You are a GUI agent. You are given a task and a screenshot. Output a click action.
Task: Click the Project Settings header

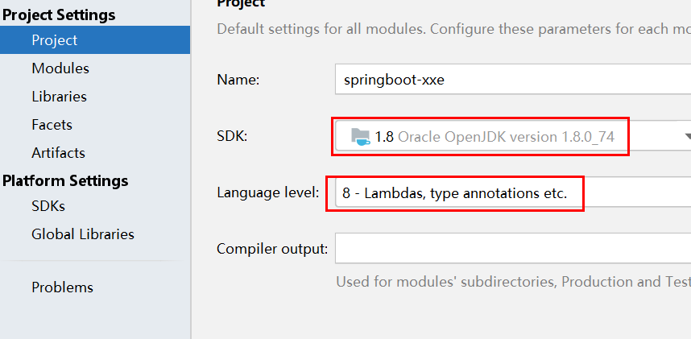[x=59, y=15]
